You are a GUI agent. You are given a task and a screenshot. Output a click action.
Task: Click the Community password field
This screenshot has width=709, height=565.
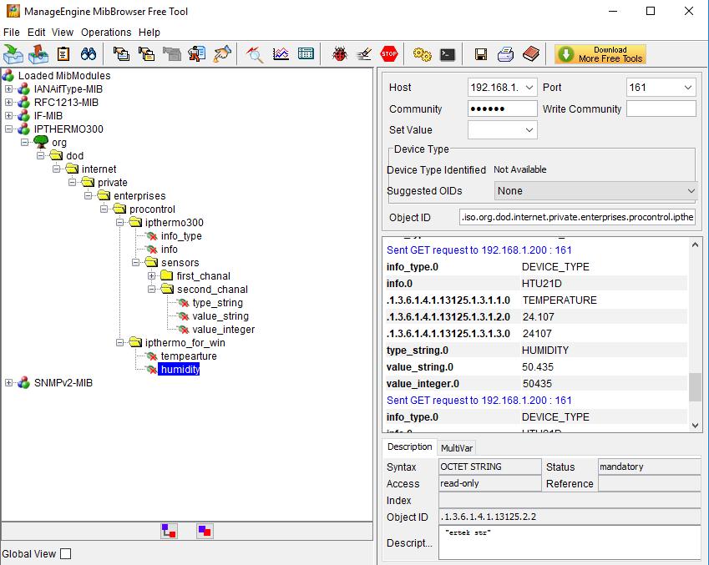click(502, 109)
